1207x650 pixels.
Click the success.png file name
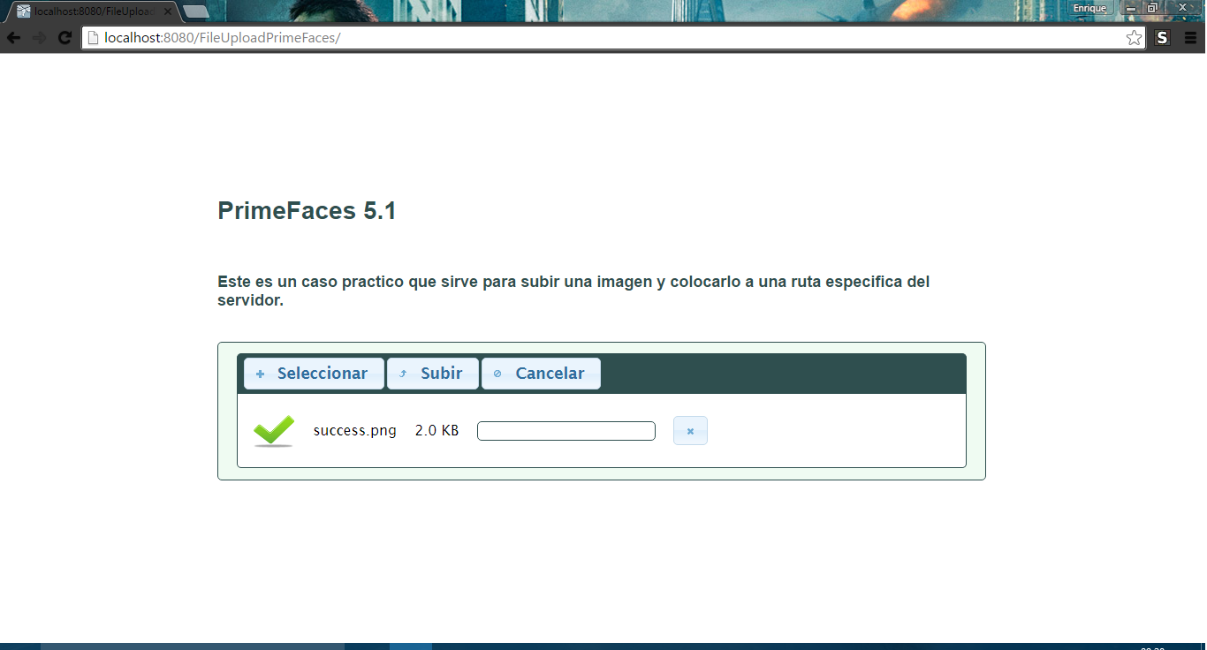coord(355,431)
